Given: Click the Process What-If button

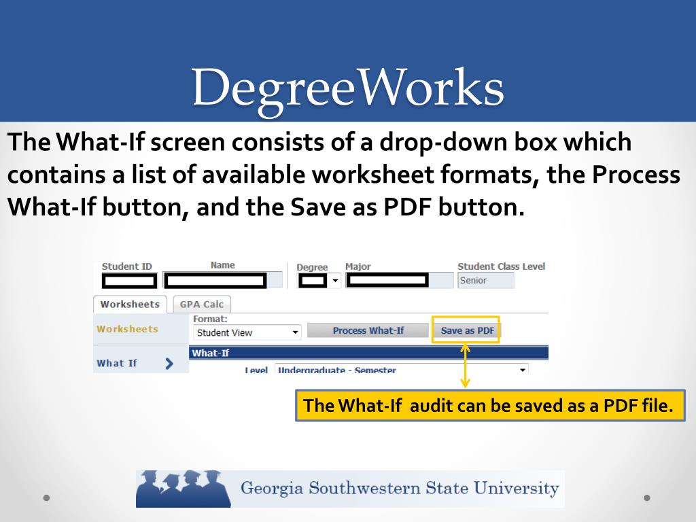Looking at the screenshot, I should (x=368, y=330).
